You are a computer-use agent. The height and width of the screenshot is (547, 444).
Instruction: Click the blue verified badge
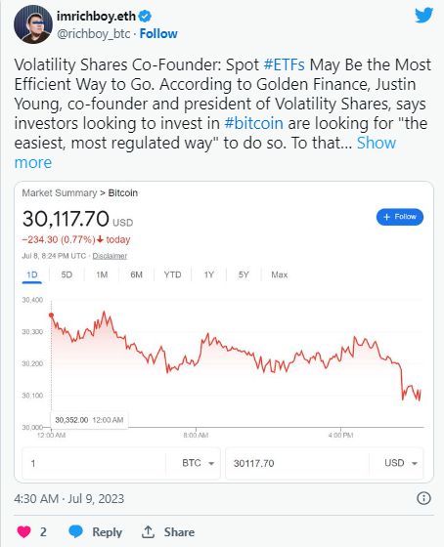[145, 16]
